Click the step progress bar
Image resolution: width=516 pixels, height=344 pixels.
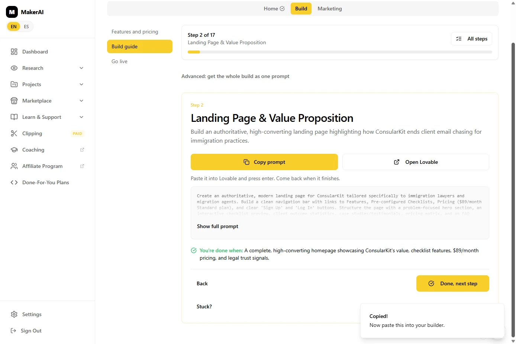tap(340, 52)
